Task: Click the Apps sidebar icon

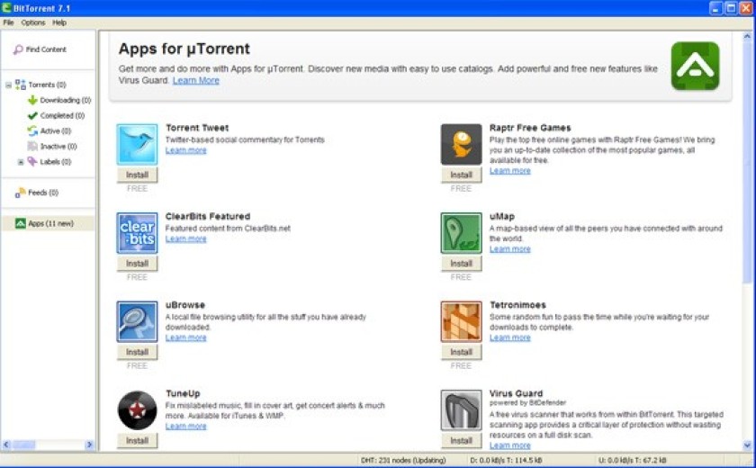Action: [x=20, y=223]
